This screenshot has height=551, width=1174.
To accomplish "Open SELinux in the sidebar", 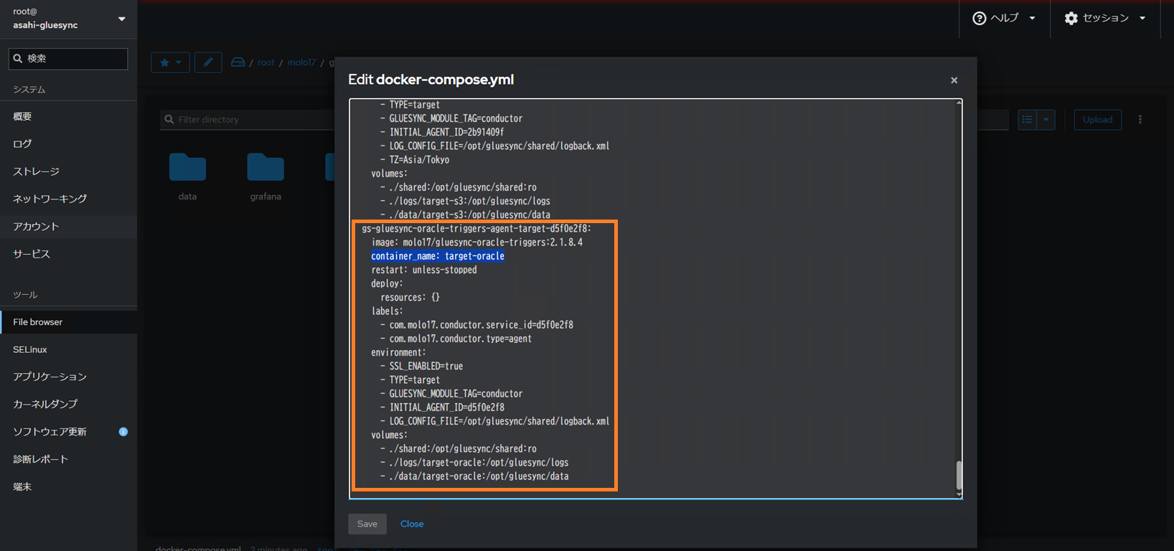I will [x=30, y=349].
